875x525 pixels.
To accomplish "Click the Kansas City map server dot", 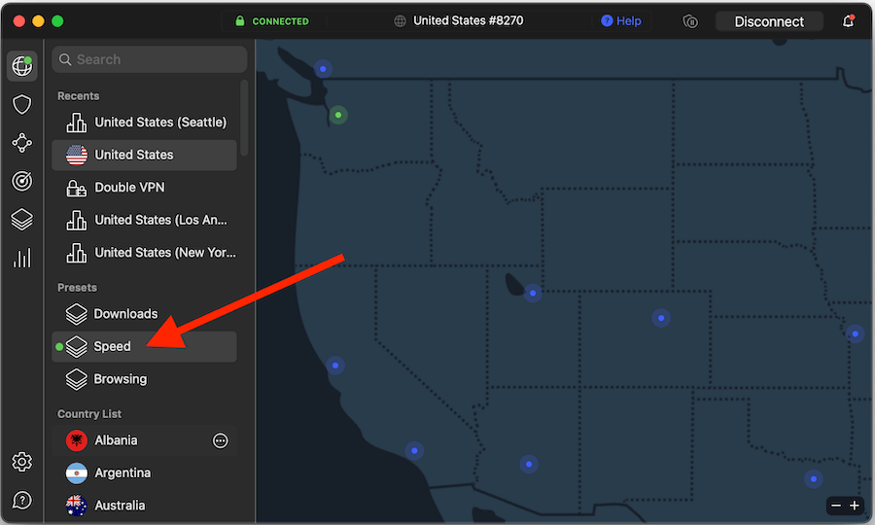I will [855, 334].
